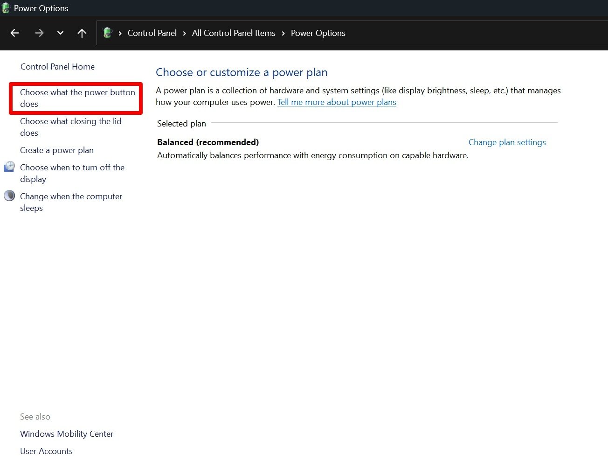608x462 pixels.
Task: Open recent locations dropdown chevron
Action: (x=60, y=33)
